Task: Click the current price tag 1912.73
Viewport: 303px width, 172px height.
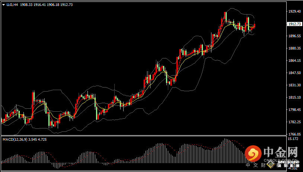Action: coord(294,24)
